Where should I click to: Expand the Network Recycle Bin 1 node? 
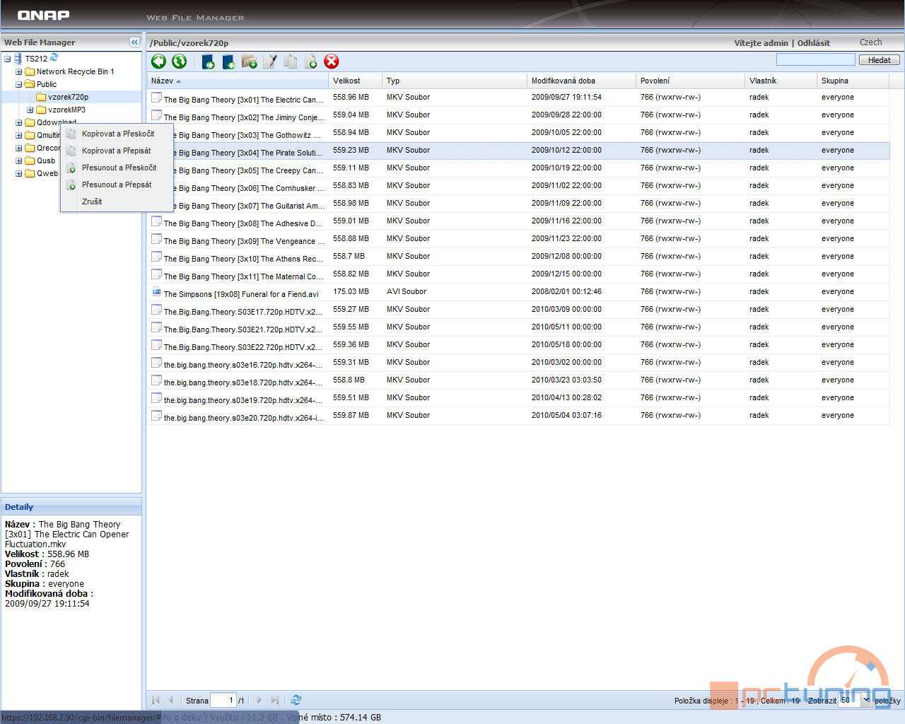(19, 71)
